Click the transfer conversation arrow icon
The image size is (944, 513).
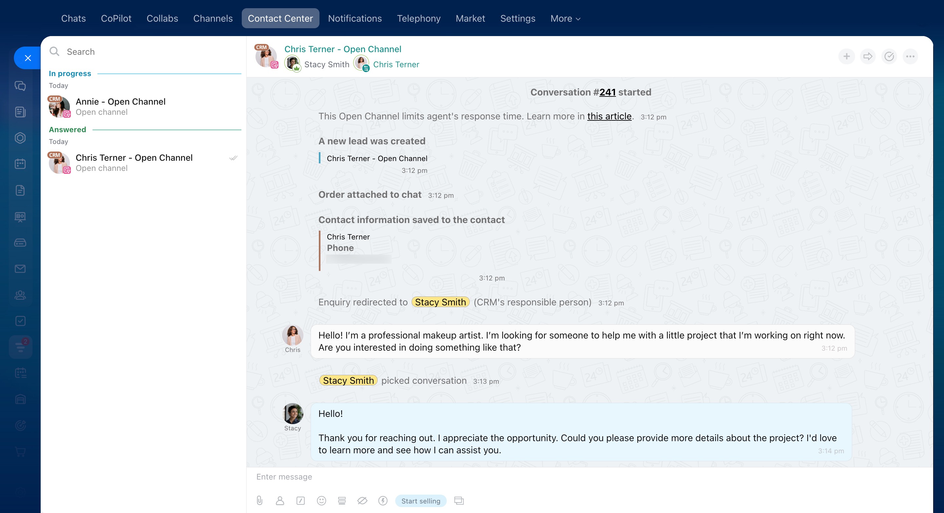(x=868, y=56)
